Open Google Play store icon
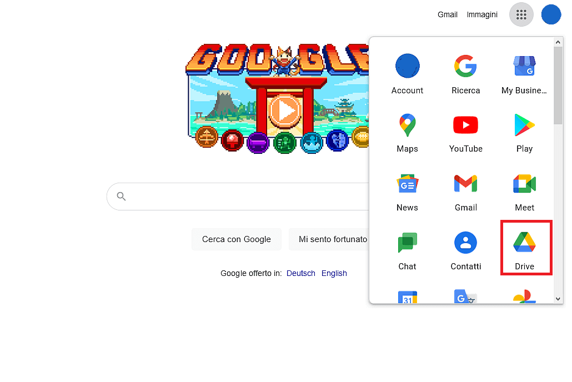This screenshot has width=572, height=382. pyautogui.click(x=524, y=133)
